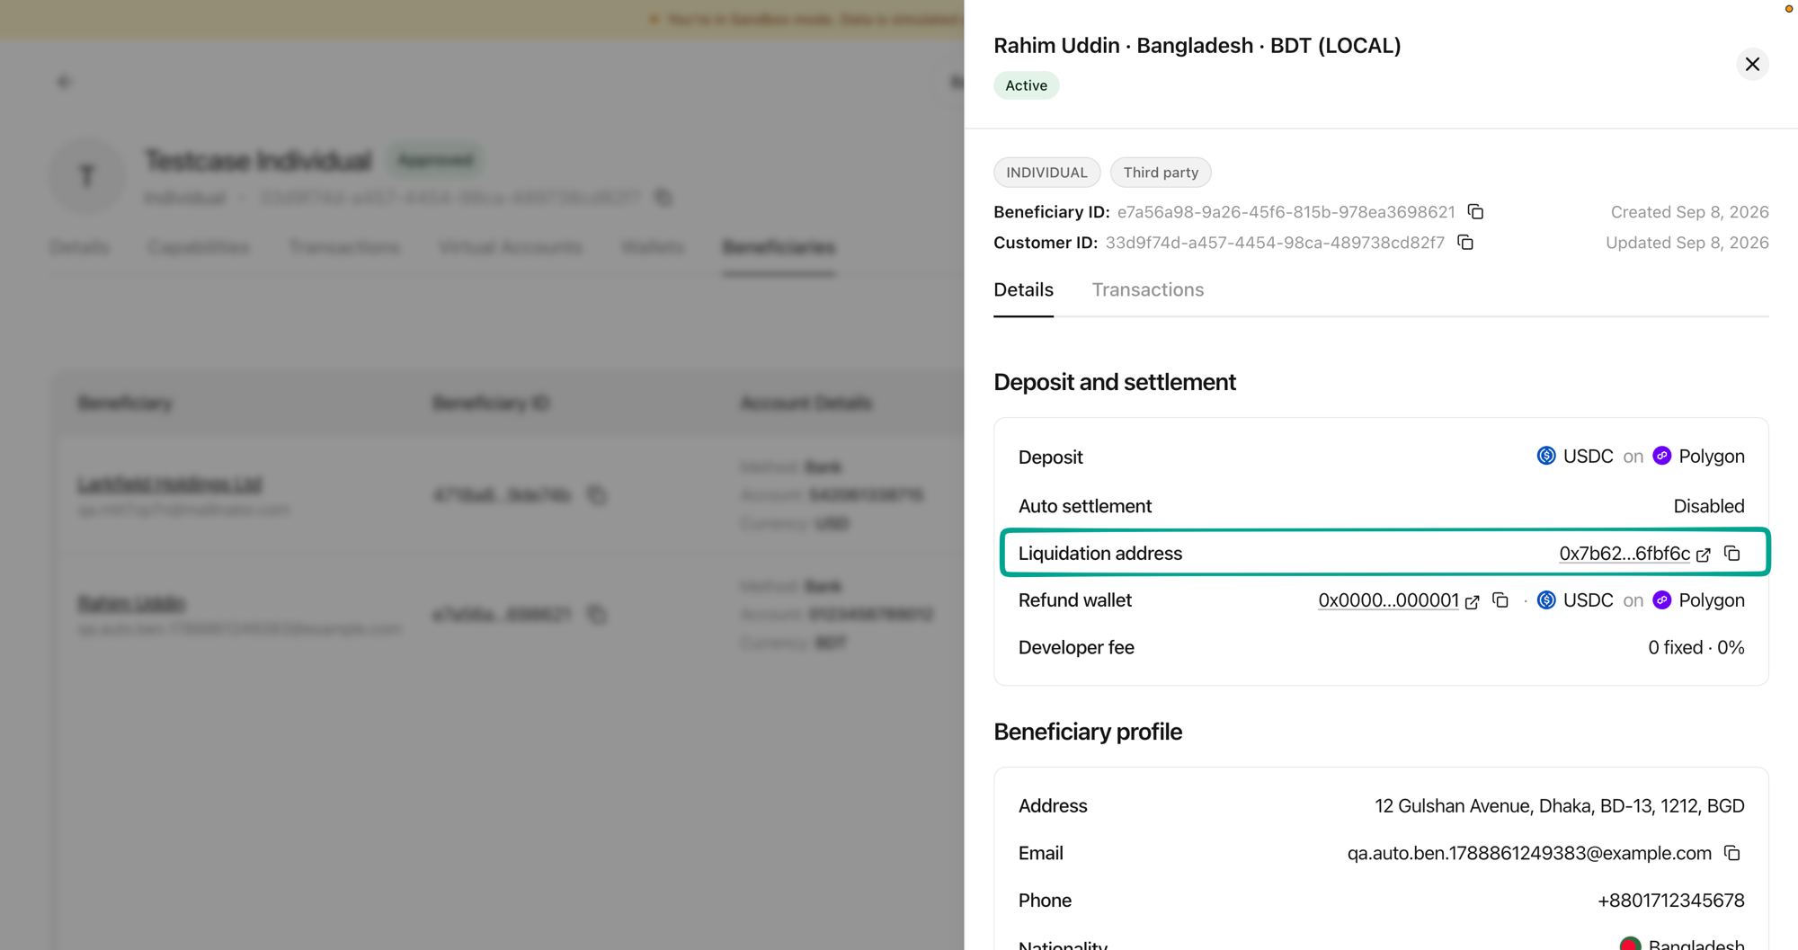
Task: Click the Active status badge
Action: click(1026, 85)
